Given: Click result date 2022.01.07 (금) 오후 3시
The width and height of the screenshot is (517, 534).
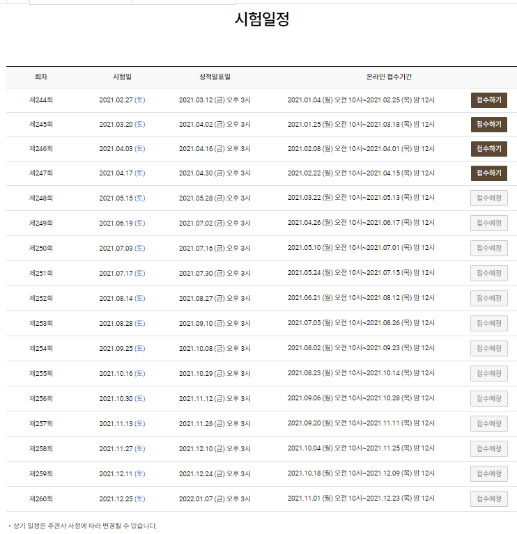Looking at the screenshot, I should click(x=215, y=498).
